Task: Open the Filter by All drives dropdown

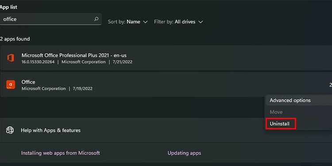Action: pyautogui.click(x=178, y=22)
